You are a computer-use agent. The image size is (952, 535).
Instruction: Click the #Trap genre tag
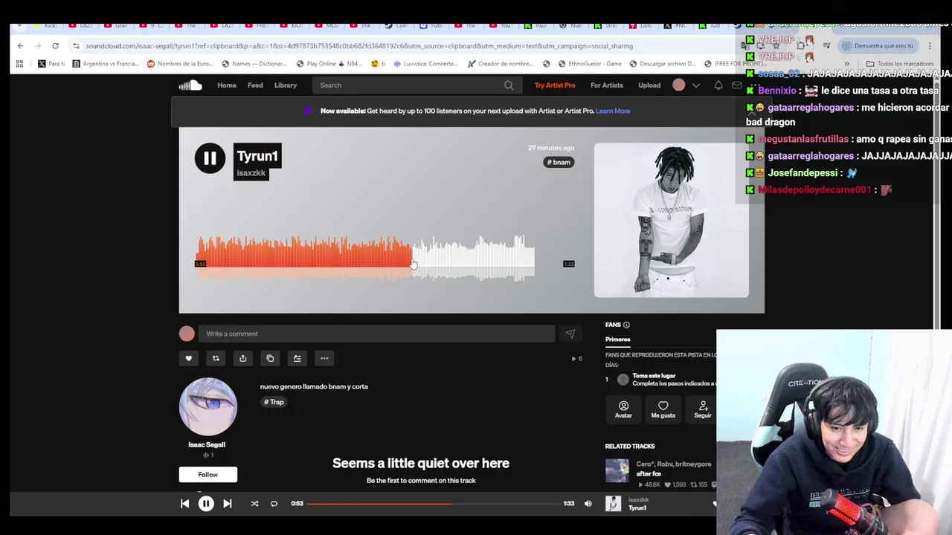(x=274, y=402)
